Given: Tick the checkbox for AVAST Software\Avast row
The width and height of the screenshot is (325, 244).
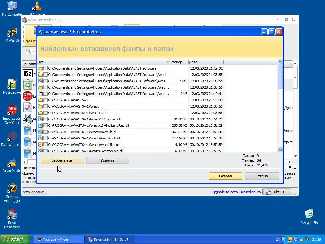Looking at the screenshot, I should [46, 75].
